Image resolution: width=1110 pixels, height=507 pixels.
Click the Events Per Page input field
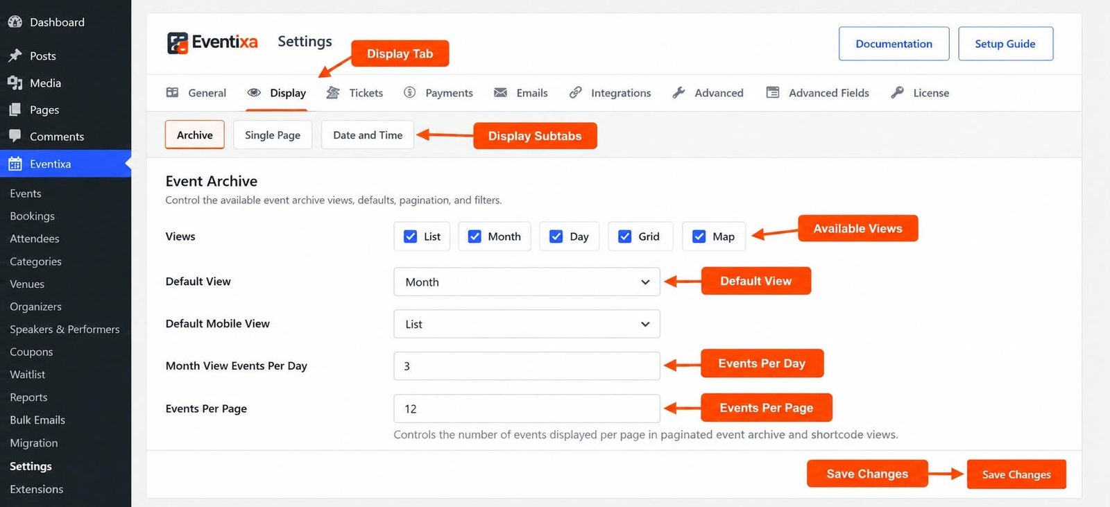click(527, 409)
